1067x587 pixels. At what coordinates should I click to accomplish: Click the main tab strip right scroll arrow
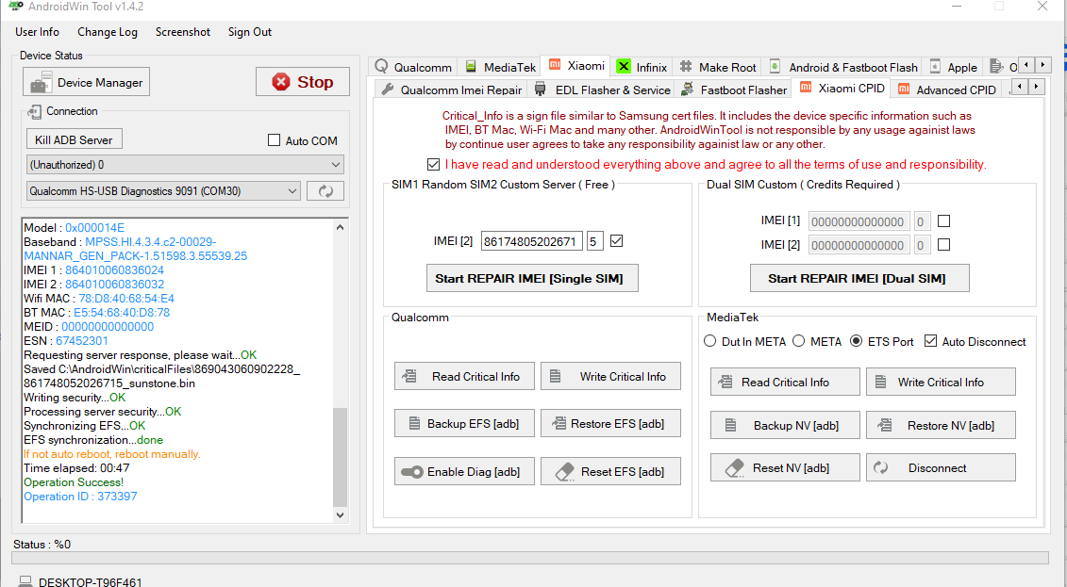coord(1043,65)
